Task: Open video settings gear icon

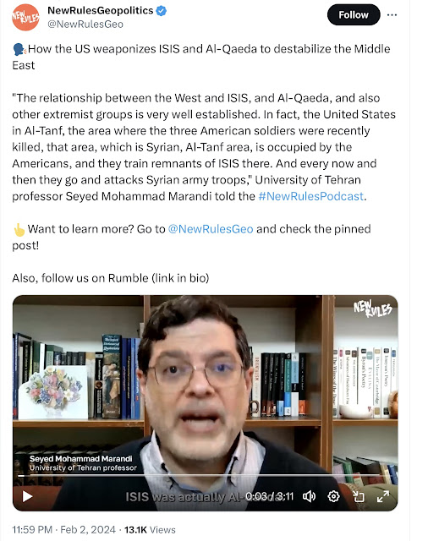Action: 333,496
